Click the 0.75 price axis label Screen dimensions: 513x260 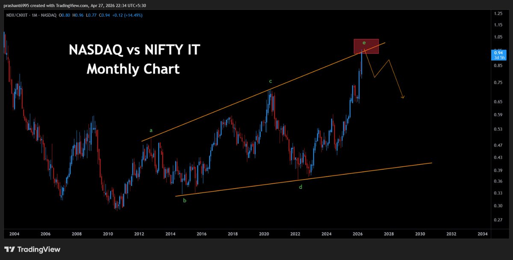[x=498, y=83]
